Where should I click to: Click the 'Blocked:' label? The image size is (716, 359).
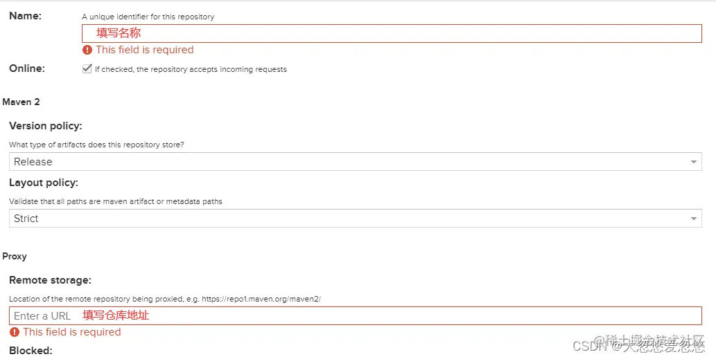click(30, 351)
